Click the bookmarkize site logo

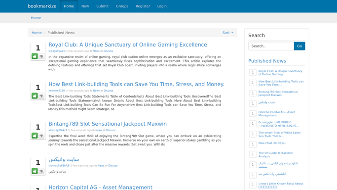tap(42, 6)
